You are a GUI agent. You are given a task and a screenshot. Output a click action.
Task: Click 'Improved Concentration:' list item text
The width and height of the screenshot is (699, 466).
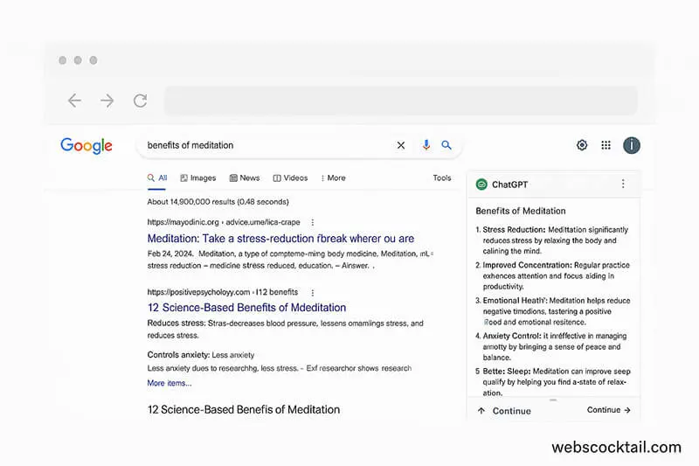coord(527,265)
